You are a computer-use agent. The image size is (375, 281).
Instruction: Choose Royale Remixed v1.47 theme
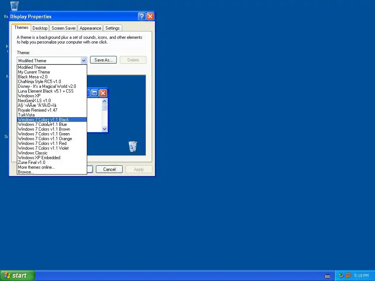pos(52,110)
